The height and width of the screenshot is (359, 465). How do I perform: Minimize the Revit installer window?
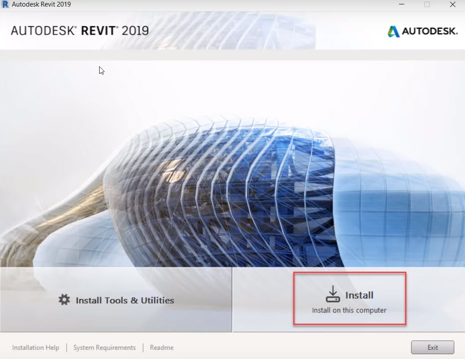point(402,4)
